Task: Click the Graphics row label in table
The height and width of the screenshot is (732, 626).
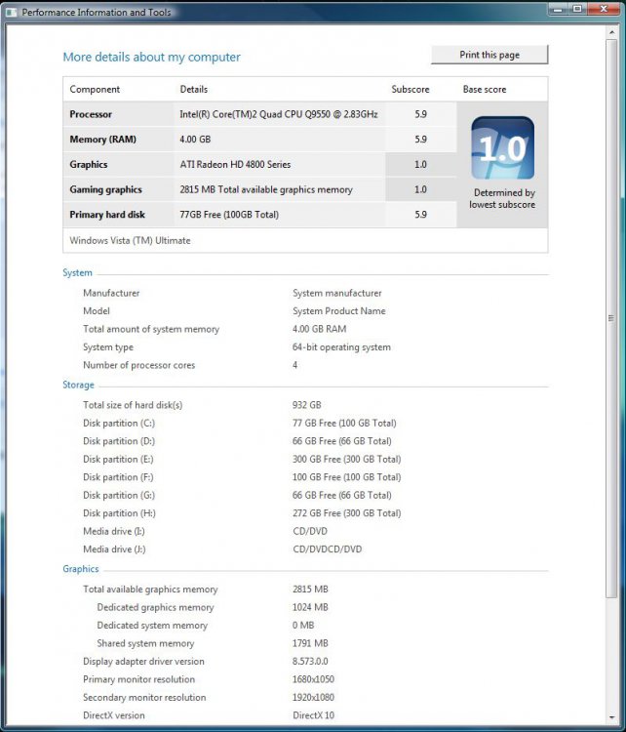Action: click(88, 164)
